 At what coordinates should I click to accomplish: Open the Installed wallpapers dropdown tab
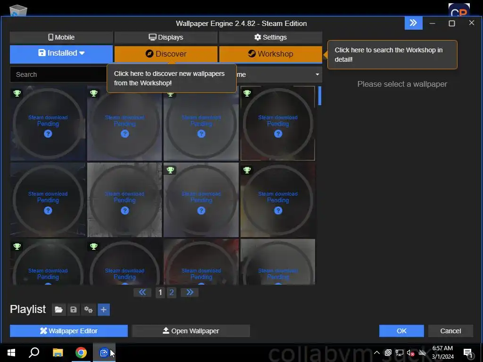[61, 54]
